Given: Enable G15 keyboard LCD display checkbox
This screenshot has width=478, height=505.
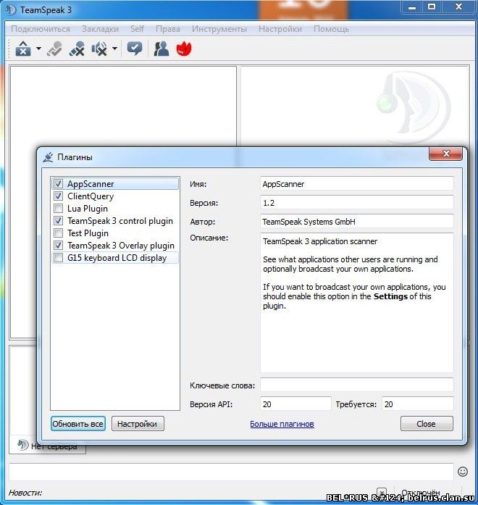Looking at the screenshot, I should [58, 258].
